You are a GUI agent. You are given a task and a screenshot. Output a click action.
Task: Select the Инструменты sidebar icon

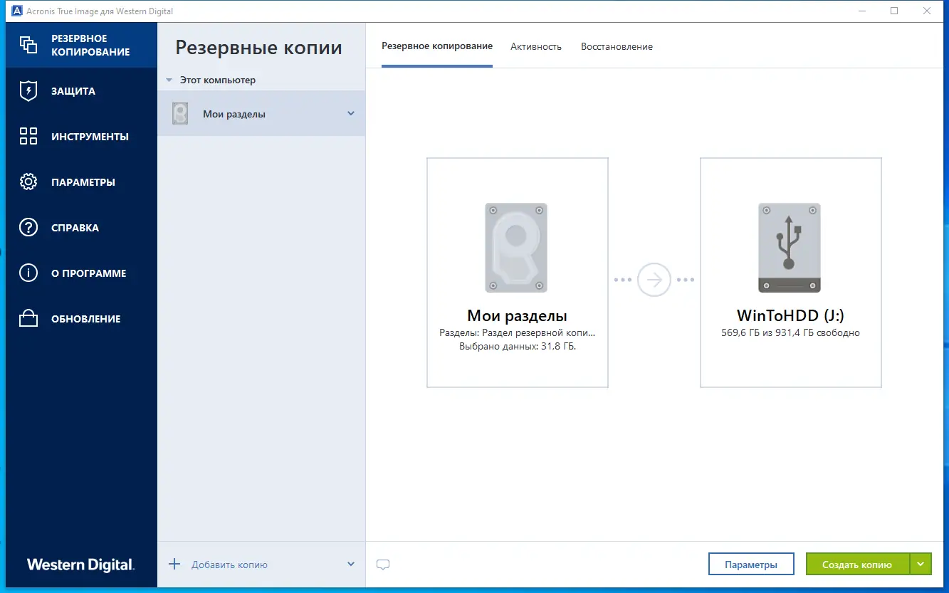pyautogui.click(x=28, y=137)
